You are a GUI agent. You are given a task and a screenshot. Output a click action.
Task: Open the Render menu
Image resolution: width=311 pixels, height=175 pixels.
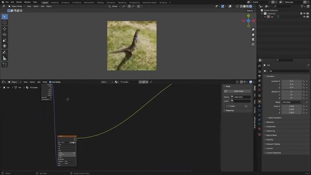pos(19,2)
